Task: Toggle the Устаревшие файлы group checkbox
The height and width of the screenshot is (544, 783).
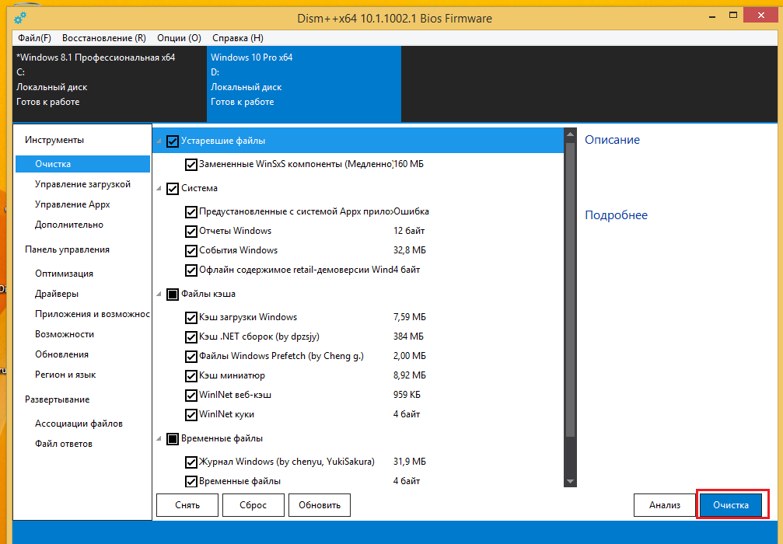Action: [173, 141]
